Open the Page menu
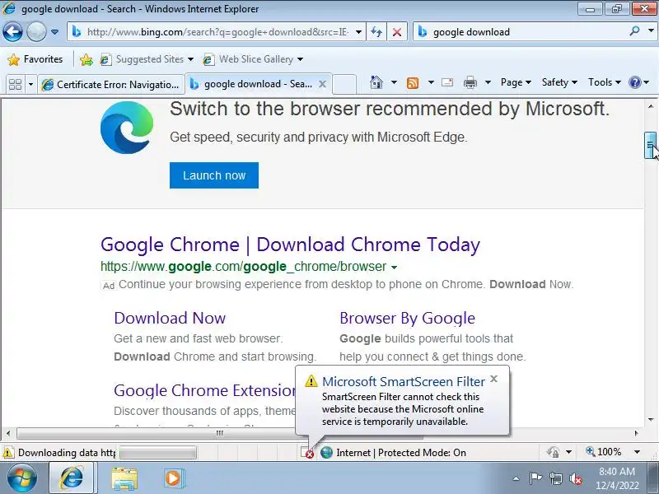 (516, 82)
